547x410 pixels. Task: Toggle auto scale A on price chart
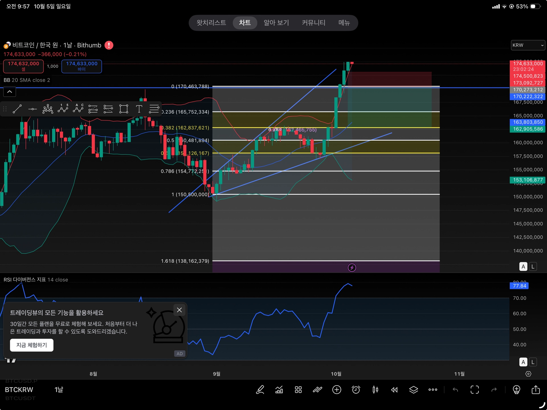click(x=523, y=266)
